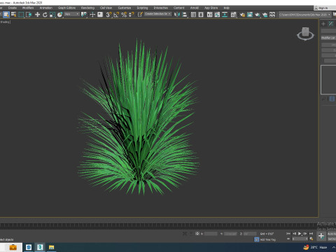Image resolution: width=336 pixels, height=252 pixels.
Task: Activate Select and Place tool
Action: click(x=59, y=15)
